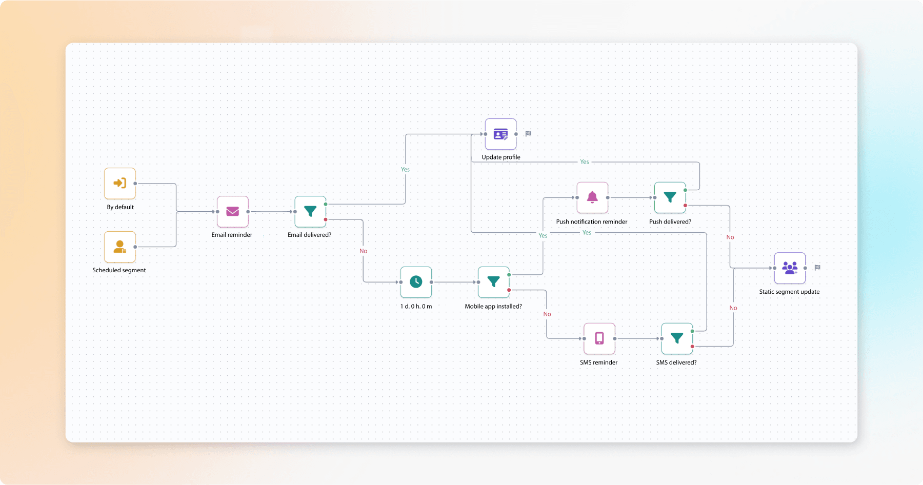This screenshot has height=485, width=923.
Task: Click output port of SMS reminder node
Action: pos(615,338)
